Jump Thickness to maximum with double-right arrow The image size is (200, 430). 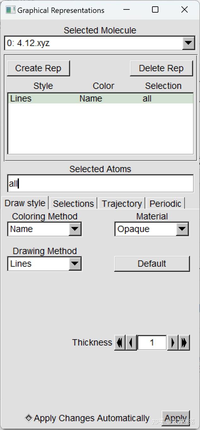(x=184, y=342)
